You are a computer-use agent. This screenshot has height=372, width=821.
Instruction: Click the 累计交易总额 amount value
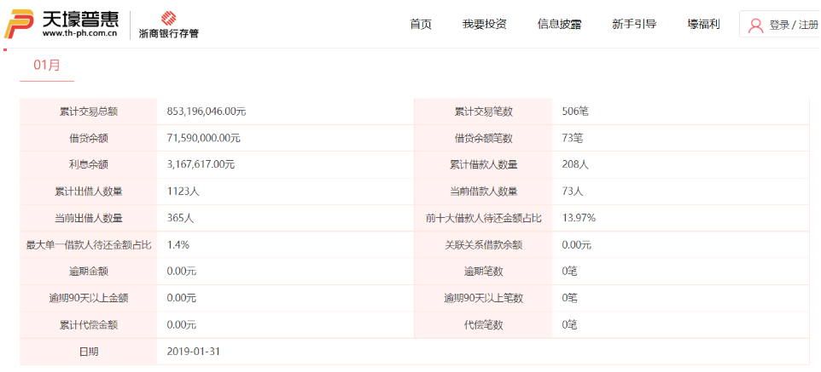(x=207, y=112)
